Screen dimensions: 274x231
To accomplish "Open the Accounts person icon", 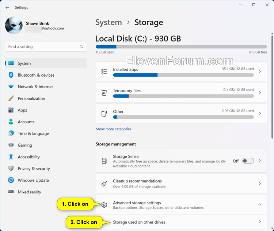I will (x=11, y=122).
